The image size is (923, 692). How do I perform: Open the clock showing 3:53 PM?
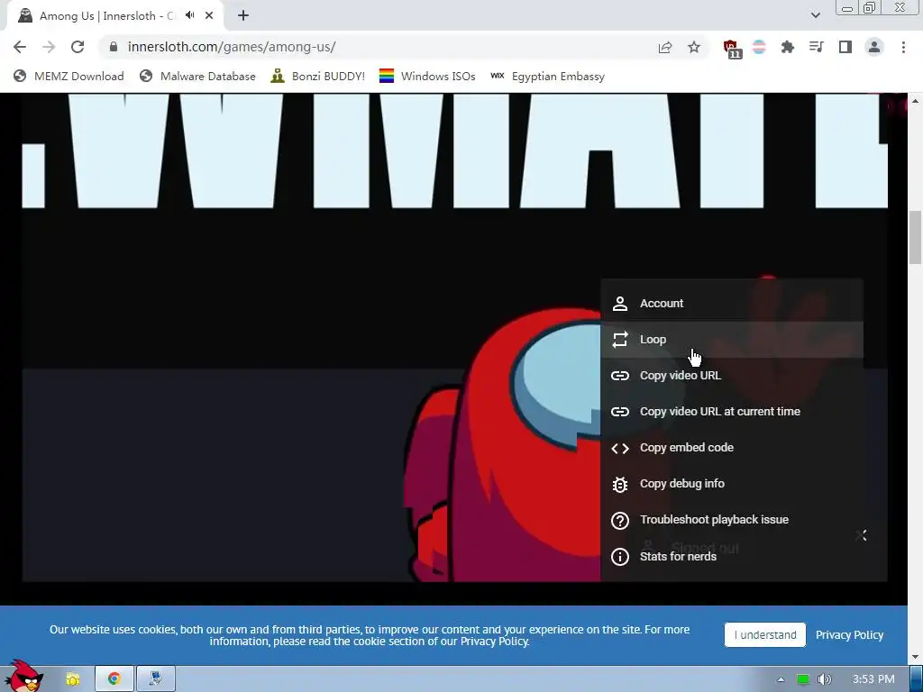point(873,679)
